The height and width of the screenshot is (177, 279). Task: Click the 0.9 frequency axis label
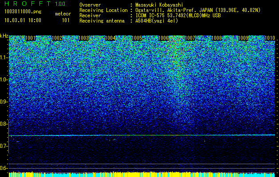(4, 102)
